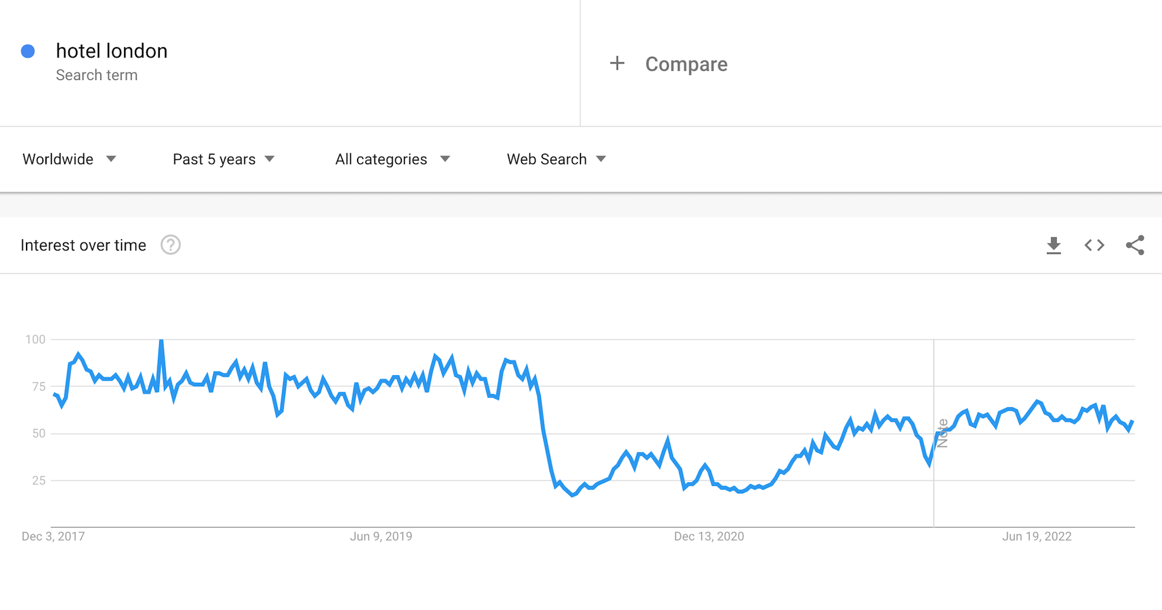Share the Interest over time chart
The height and width of the screenshot is (610, 1162).
[x=1135, y=245]
